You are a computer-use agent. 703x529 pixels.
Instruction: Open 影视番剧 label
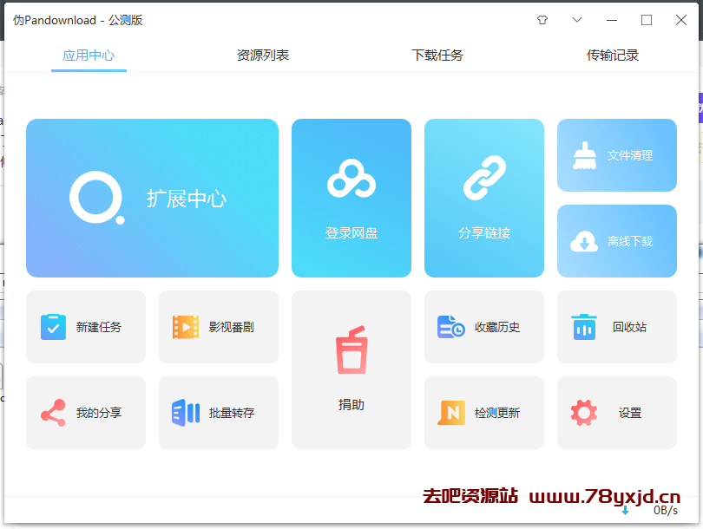pos(232,327)
